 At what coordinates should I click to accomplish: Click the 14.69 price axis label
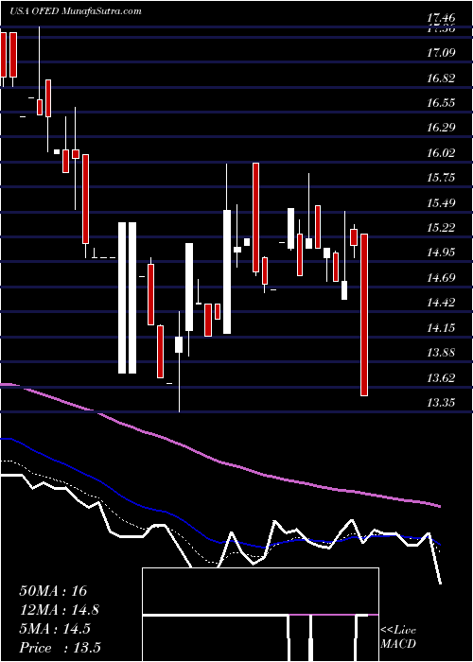coord(441,278)
